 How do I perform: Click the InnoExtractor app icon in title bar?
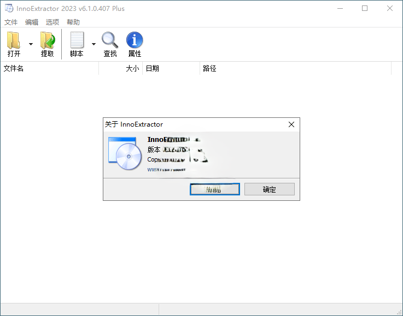pos(9,9)
